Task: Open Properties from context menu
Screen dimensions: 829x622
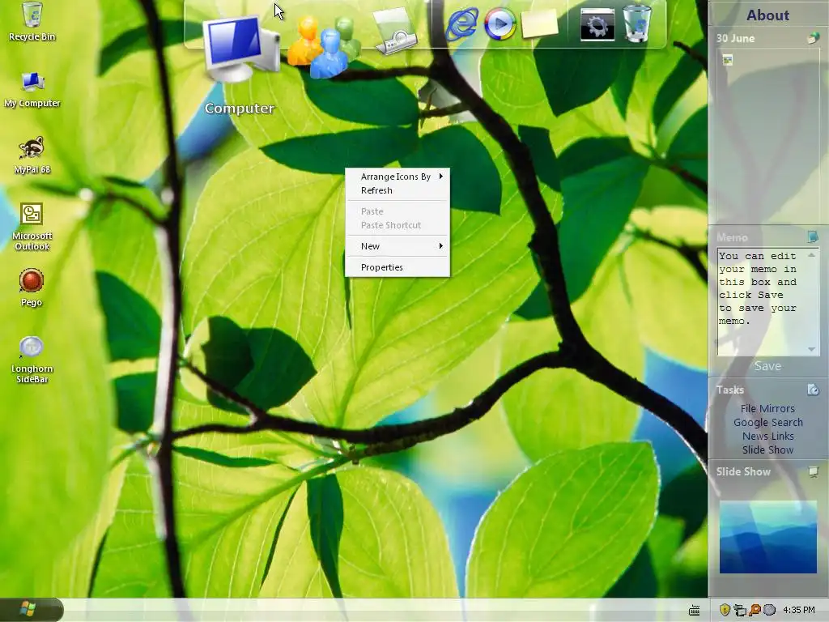Action: point(397,267)
